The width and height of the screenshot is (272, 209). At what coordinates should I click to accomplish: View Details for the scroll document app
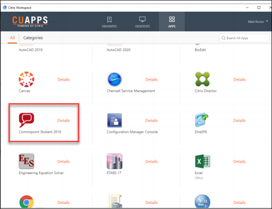(x=152, y=202)
